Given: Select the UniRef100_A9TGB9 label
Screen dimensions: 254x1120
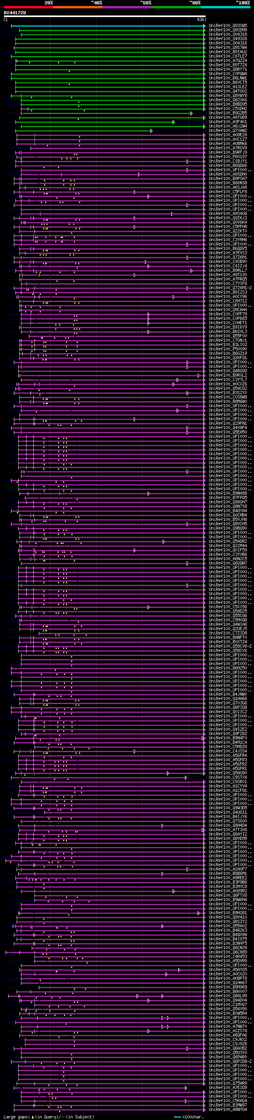Looking at the screenshot, I should click(228, 117).
